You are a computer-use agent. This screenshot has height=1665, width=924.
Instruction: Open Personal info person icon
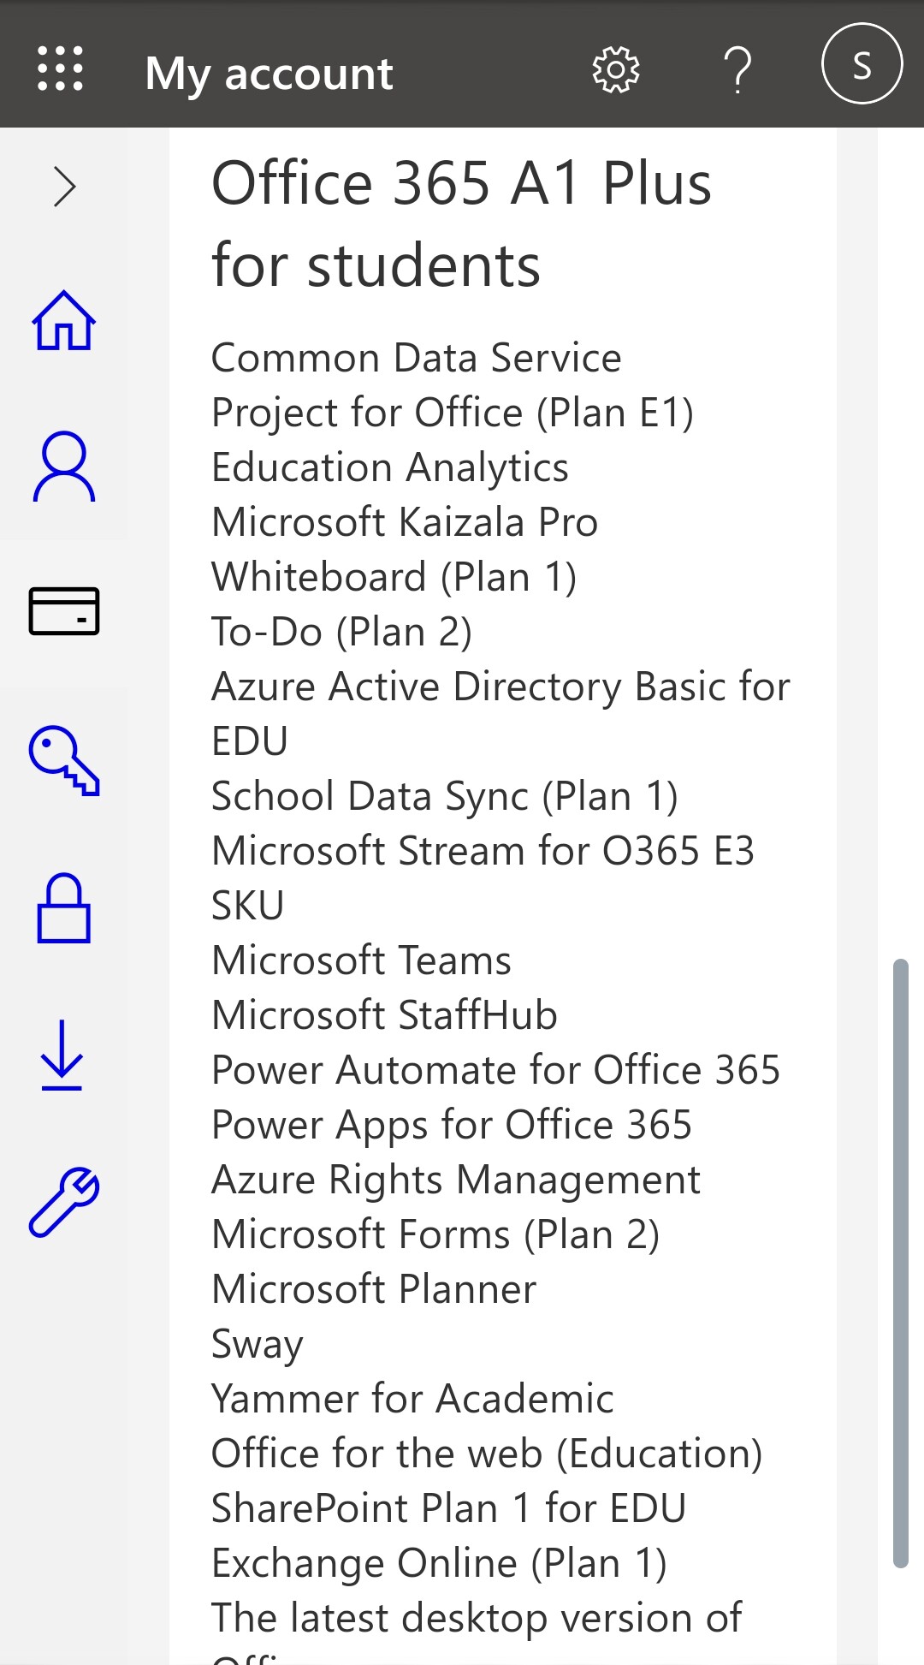64,467
